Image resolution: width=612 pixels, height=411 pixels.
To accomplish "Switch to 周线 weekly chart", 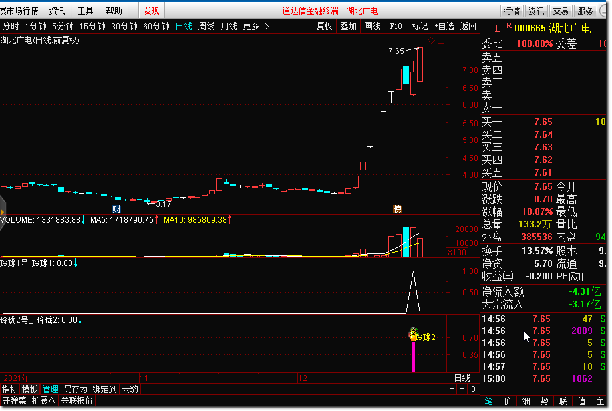I will point(206,26).
